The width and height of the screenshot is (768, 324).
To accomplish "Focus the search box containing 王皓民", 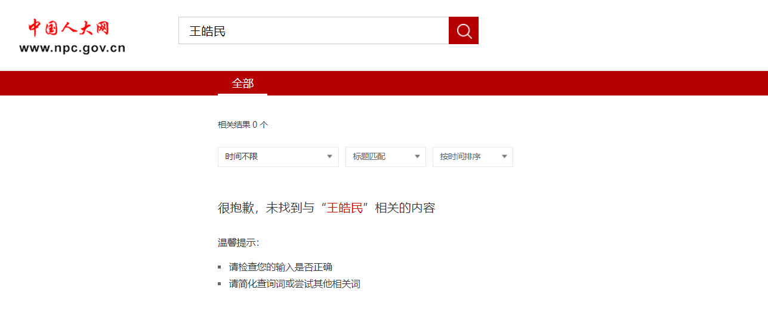I will 313,30.
